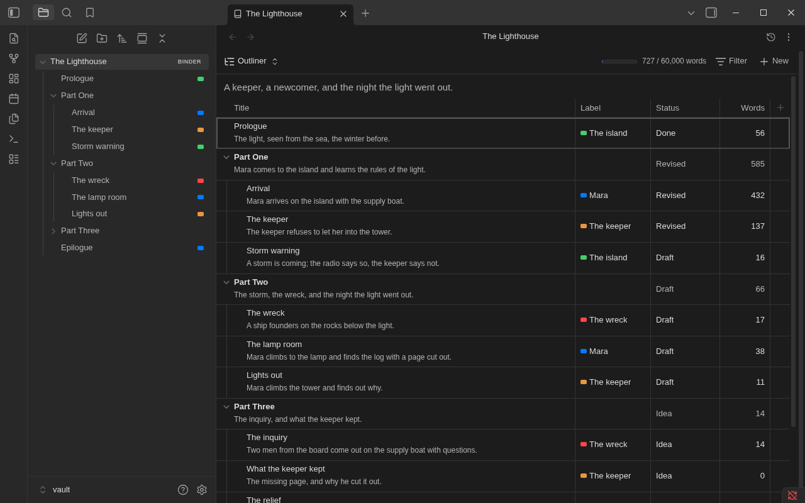The height and width of the screenshot is (503, 805).
Task: Open quick switcher icon in ribbon
Action: (x=14, y=38)
